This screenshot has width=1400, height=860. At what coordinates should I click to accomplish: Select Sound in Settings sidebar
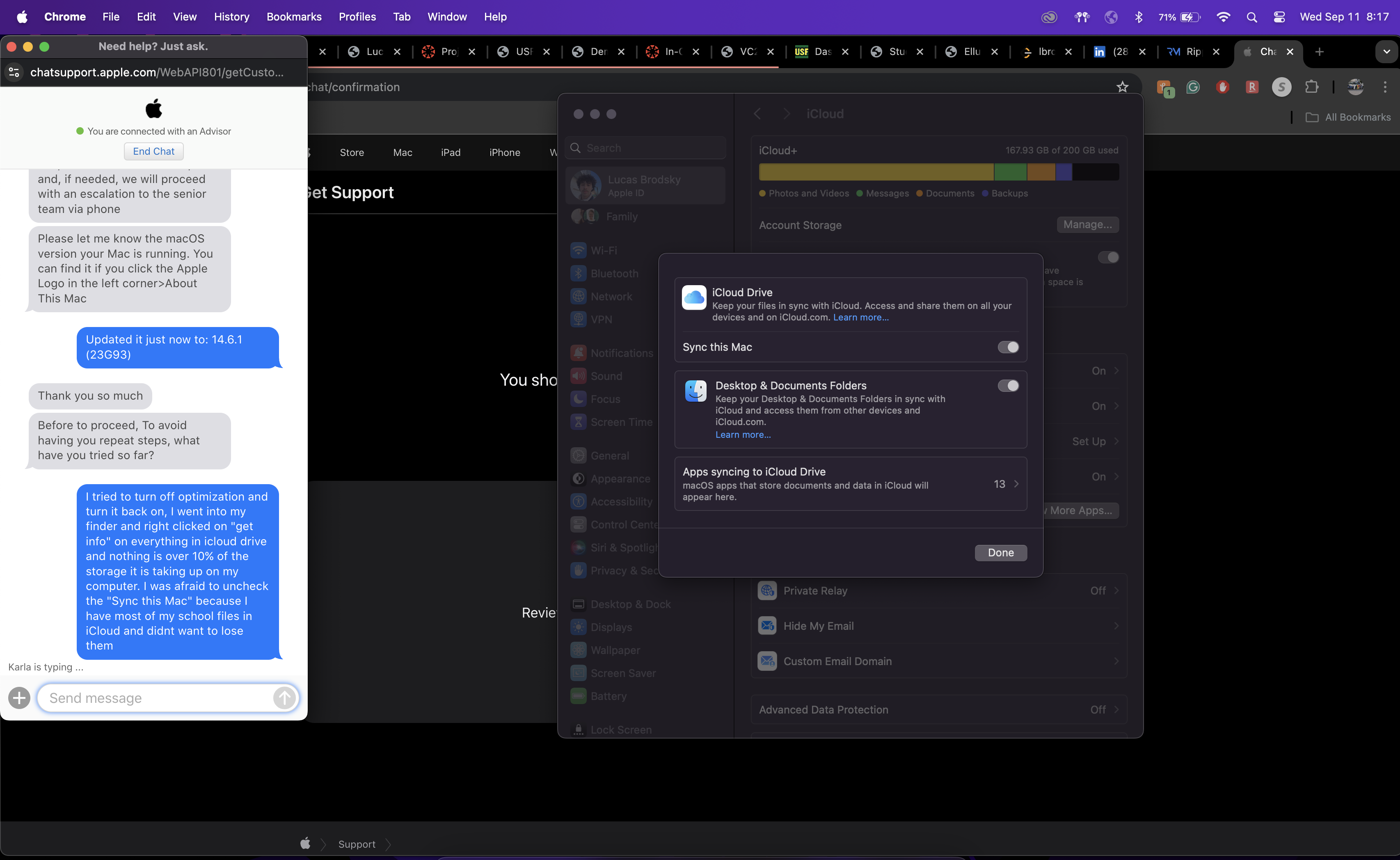click(x=606, y=376)
